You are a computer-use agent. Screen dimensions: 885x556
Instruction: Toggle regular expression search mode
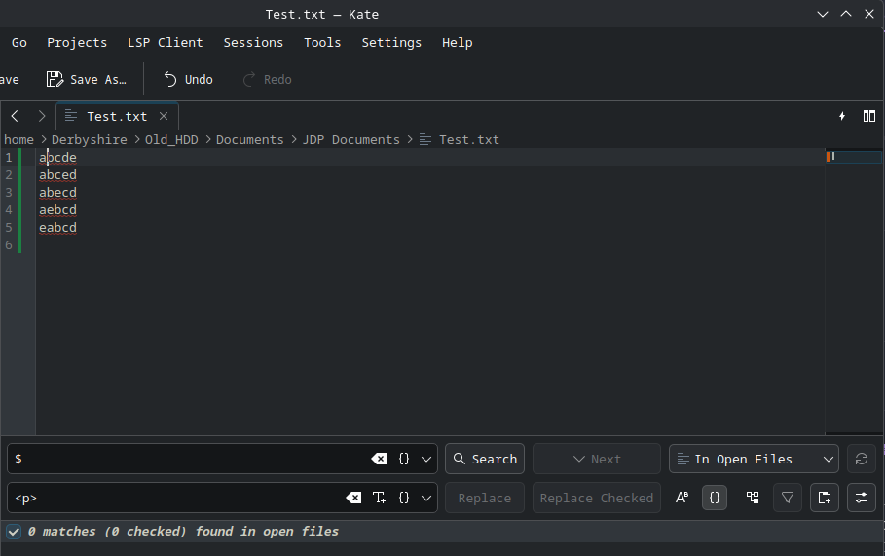coord(715,498)
